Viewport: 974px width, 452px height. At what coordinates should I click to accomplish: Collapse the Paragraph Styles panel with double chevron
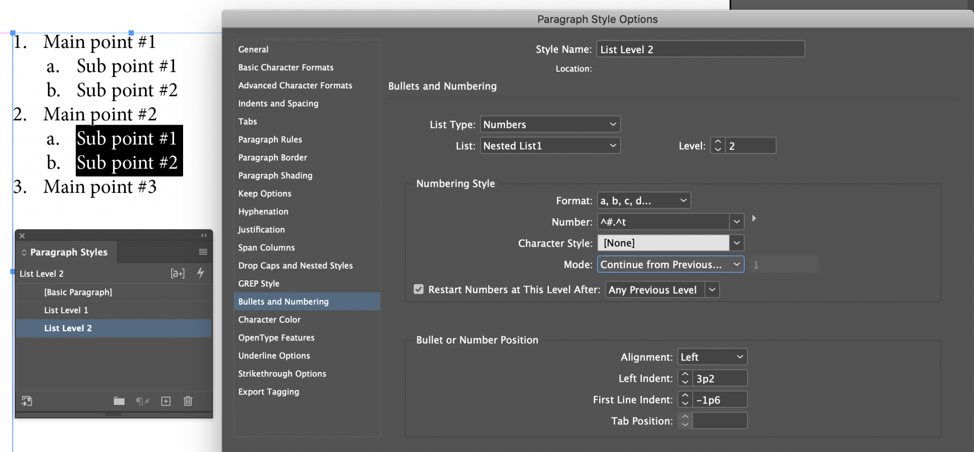204,235
